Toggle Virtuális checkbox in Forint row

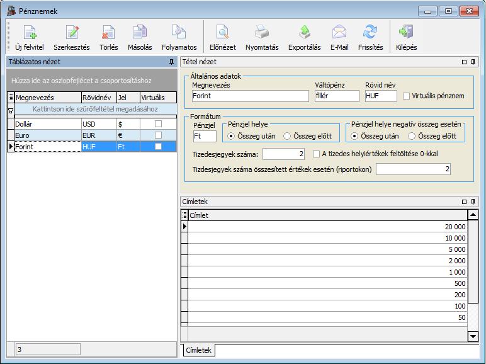tap(158, 146)
